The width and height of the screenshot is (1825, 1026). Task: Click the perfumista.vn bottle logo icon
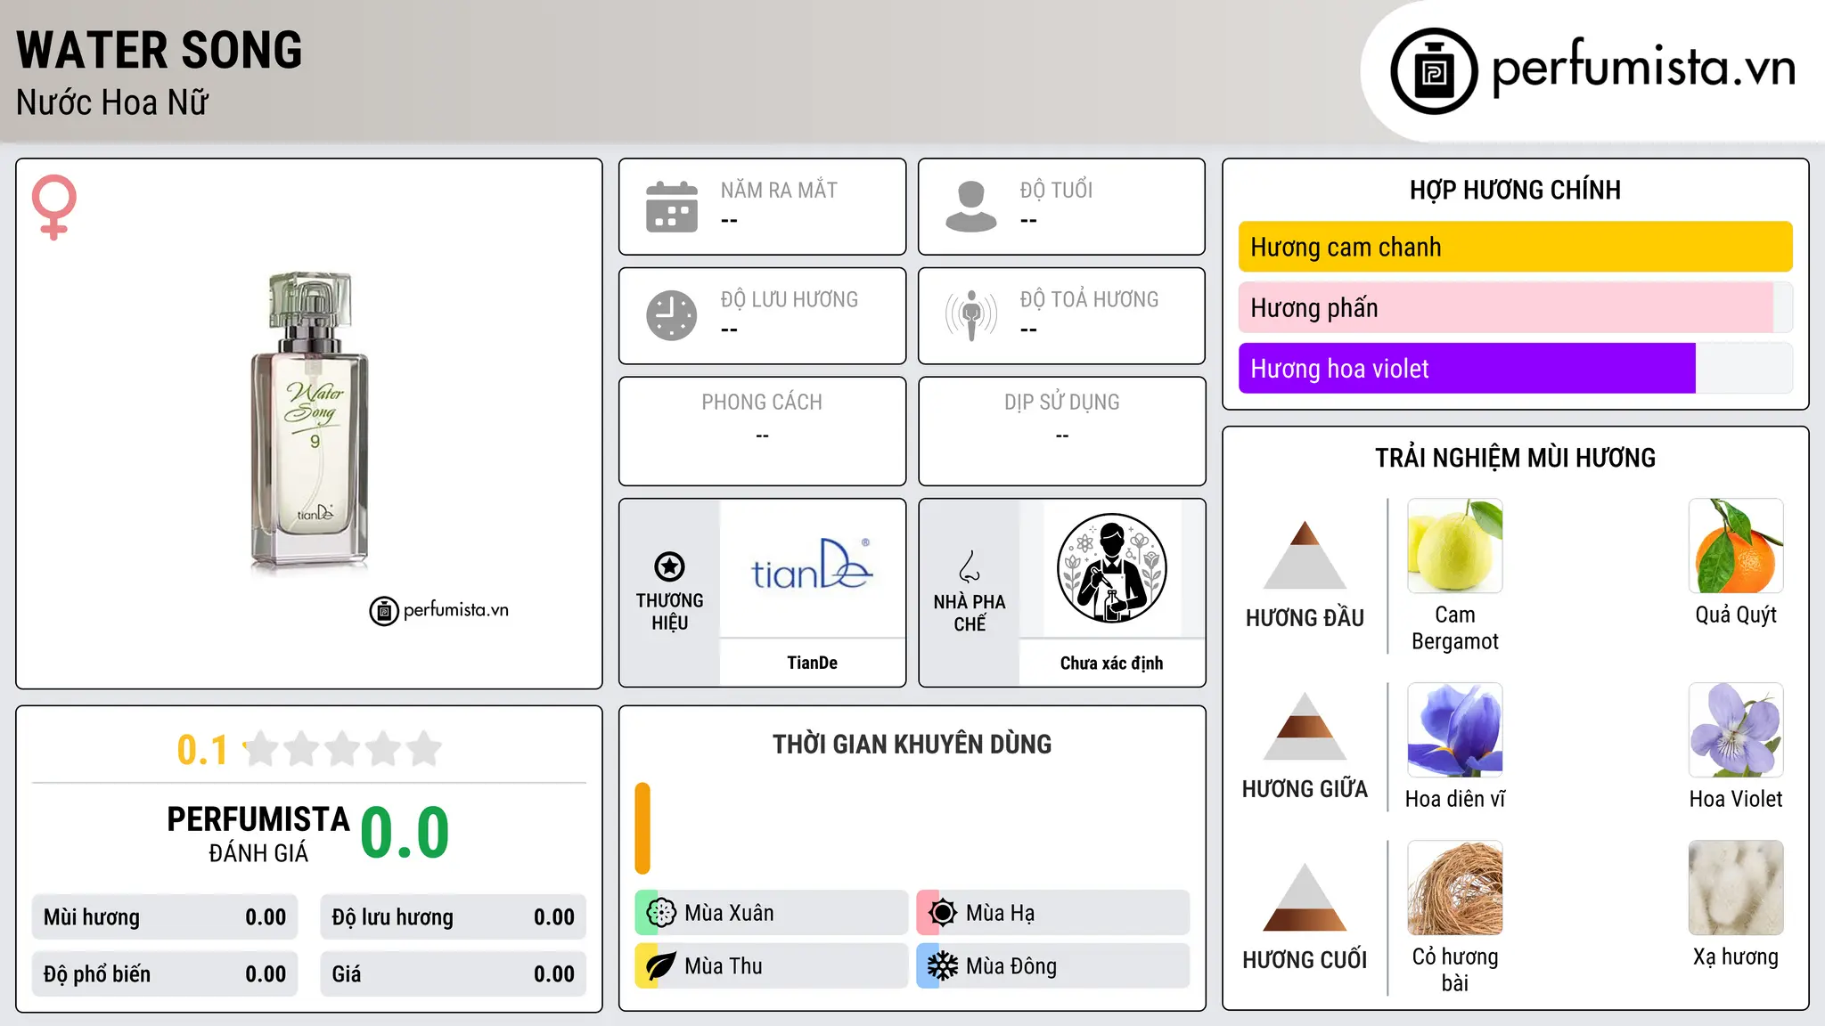coord(1434,71)
